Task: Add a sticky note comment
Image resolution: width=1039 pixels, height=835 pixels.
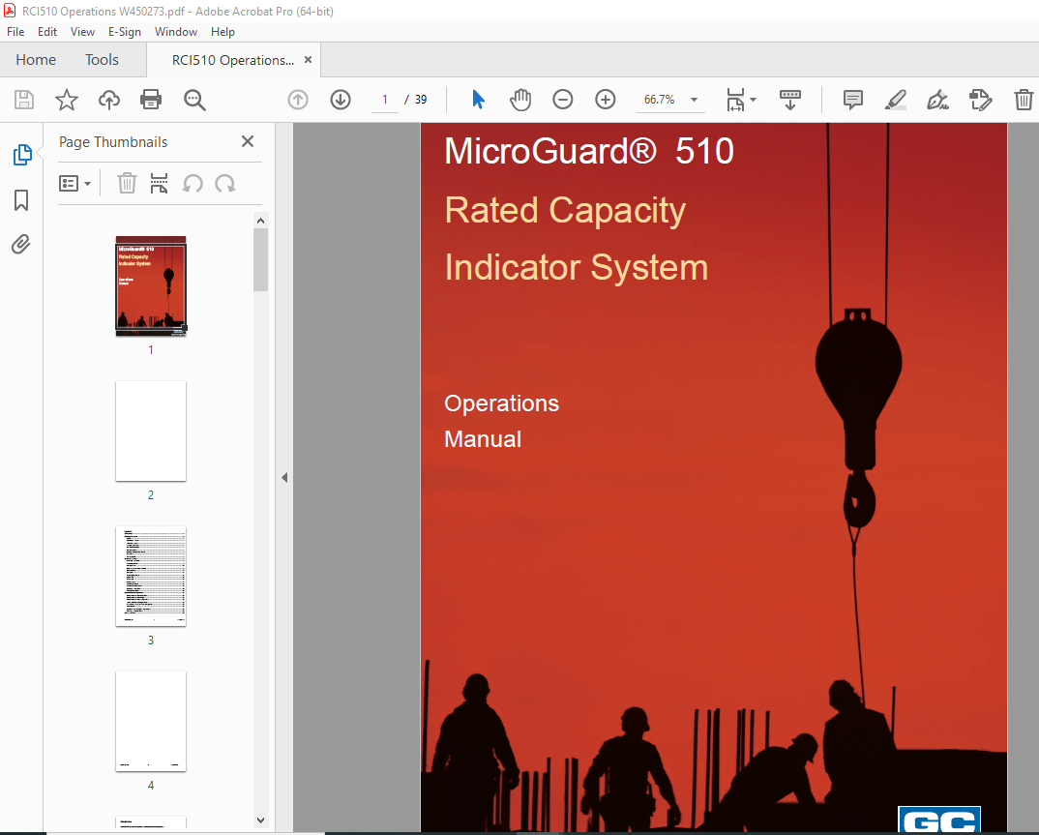Action: (x=853, y=100)
